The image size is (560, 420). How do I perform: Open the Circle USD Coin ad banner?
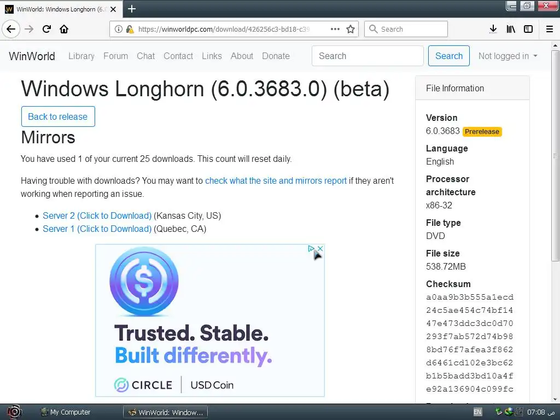210,320
